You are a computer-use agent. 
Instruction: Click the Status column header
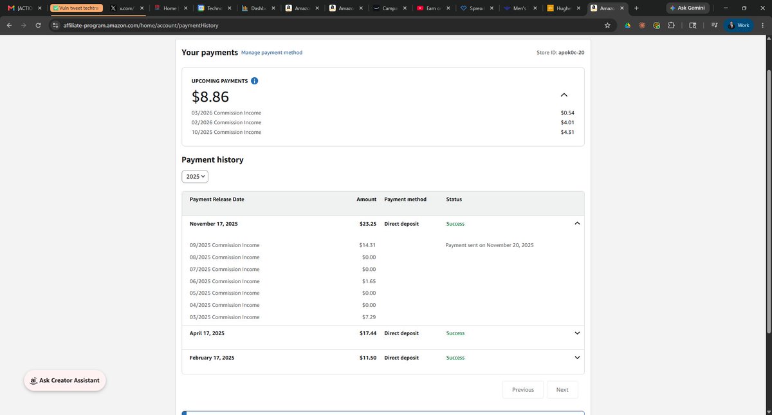point(454,199)
